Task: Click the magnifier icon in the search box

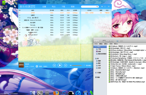Action: click(x=97, y=7)
